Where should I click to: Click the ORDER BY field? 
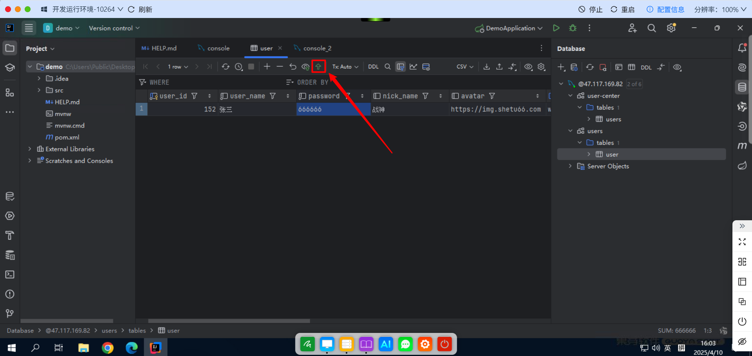(x=417, y=83)
